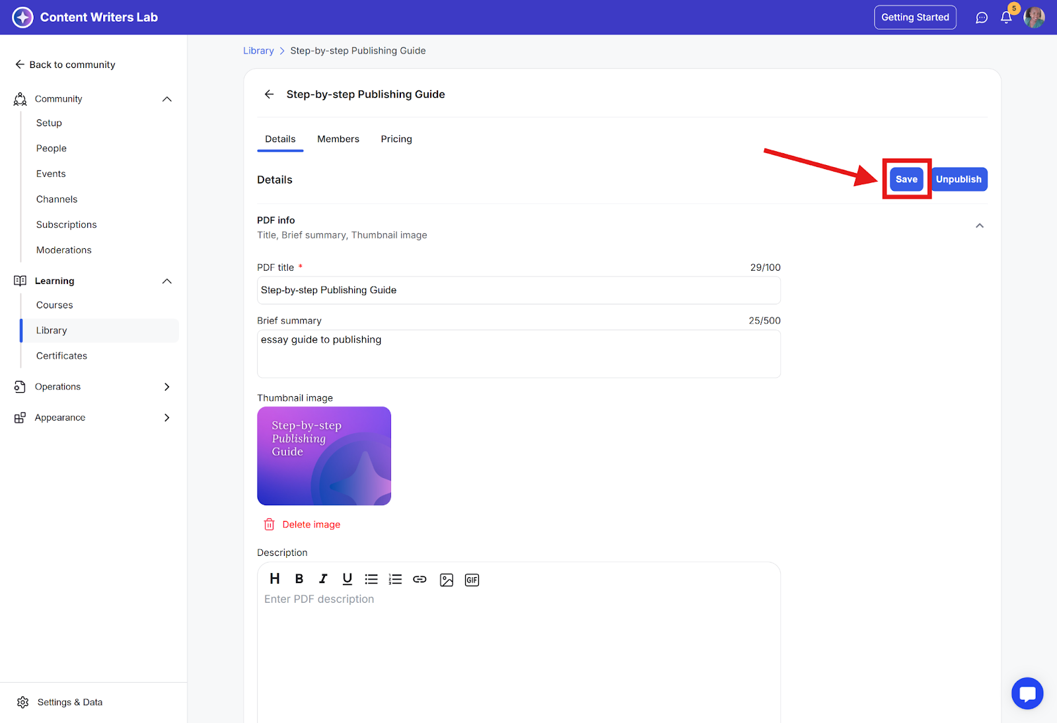Insert a GIF into the description

tap(472, 580)
